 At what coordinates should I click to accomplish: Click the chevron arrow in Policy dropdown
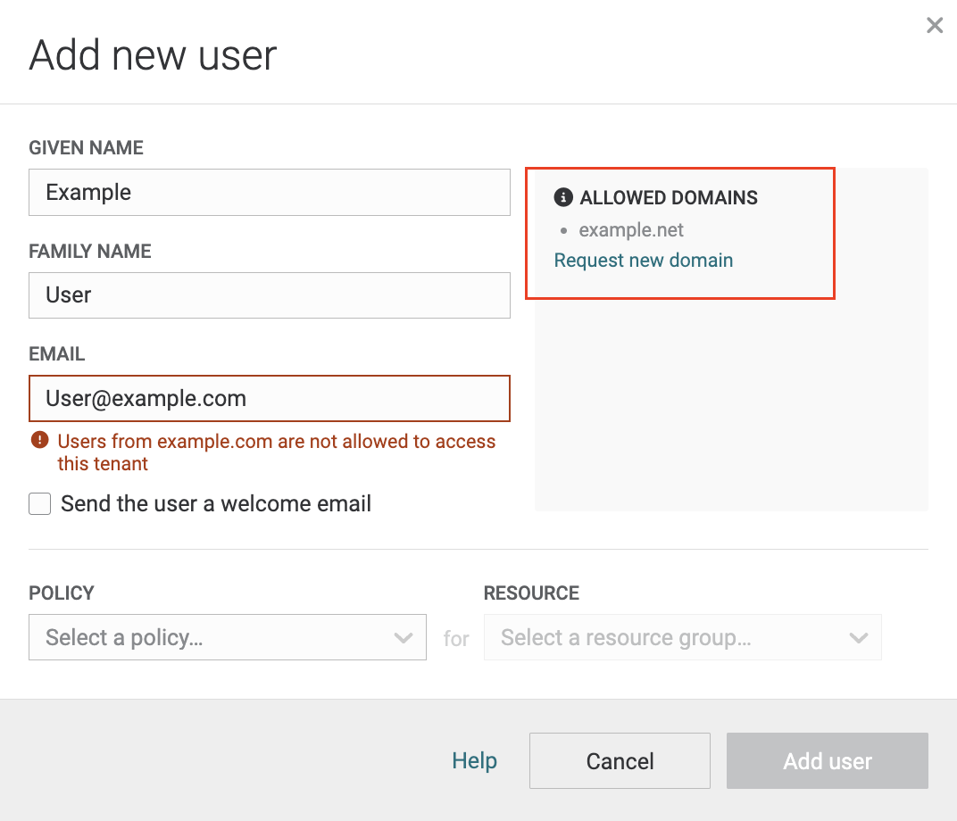click(x=403, y=638)
